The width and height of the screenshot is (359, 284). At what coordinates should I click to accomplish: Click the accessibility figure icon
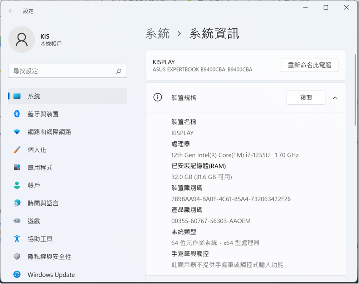17,239
